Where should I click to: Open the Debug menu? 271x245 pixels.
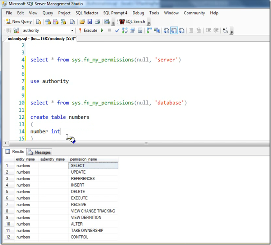click(138, 13)
